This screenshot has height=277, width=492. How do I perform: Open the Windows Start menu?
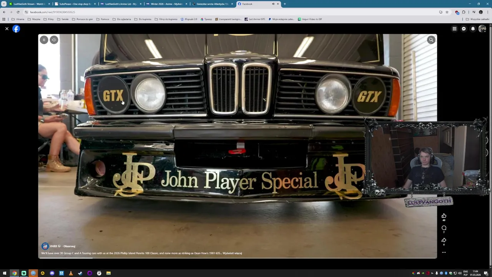(5, 273)
